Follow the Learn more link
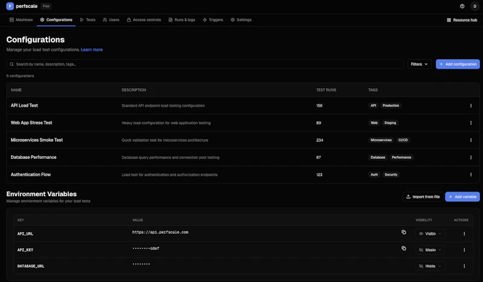 [x=92, y=50]
